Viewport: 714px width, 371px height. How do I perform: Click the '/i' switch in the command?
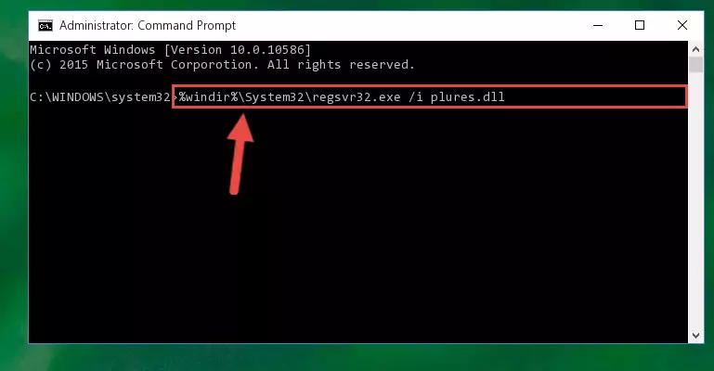coord(415,96)
